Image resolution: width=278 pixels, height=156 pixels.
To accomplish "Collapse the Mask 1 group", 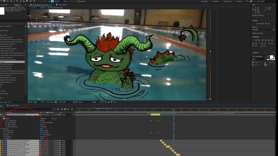I will [x=2, y=119].
